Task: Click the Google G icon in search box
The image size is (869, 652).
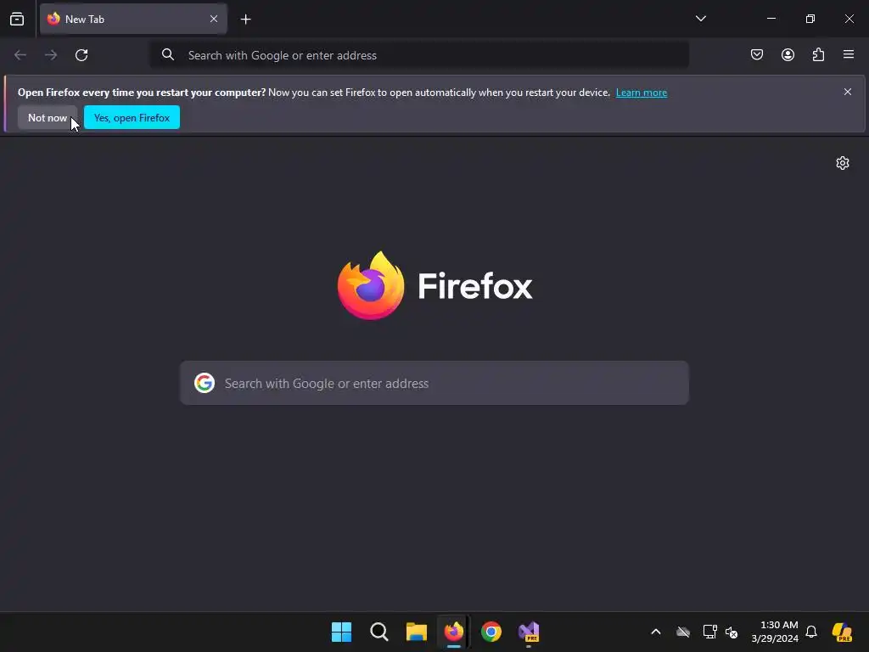Action: (x=205, y=383)
